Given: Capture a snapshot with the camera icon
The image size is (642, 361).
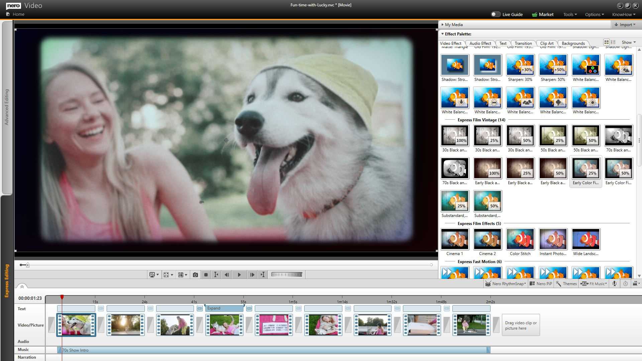Looking at the screenshot, I should pyautogui.click(x=195, y=275).
